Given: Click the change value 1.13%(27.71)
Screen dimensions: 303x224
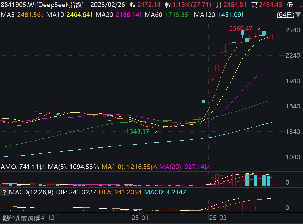Looking at the screenshot, I should point(192,5).
